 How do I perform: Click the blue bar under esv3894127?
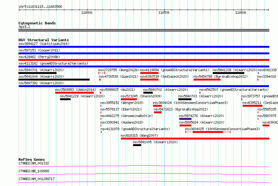click(144, 47)
